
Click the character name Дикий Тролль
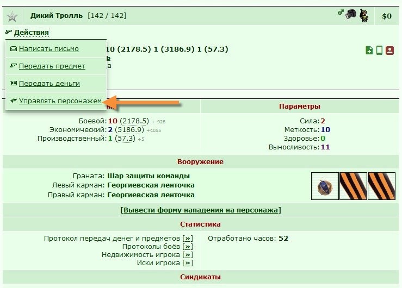tap(57, 16)
